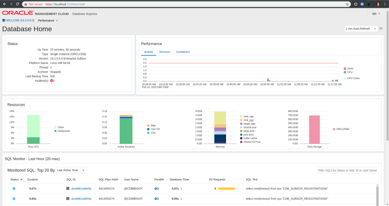Toggle the Wait legend item in Active Sessions
Viewport: 389px width, 206px height.
pos(150,125)
